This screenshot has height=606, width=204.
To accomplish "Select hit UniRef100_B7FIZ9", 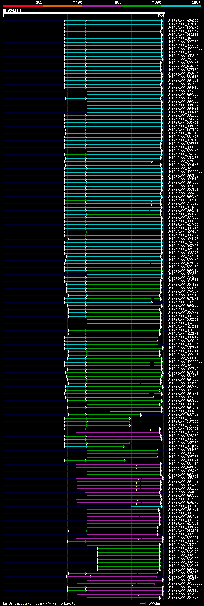I will coord(183,70).
